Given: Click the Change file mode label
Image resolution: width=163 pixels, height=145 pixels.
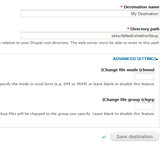Looking at the screenshot, I should (128, 70).
